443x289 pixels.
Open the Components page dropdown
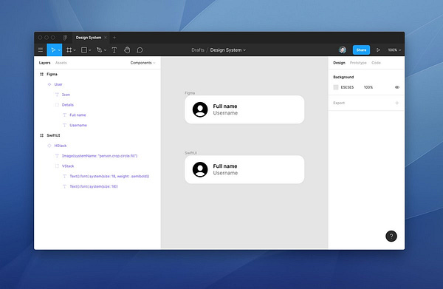click(142, 63)
